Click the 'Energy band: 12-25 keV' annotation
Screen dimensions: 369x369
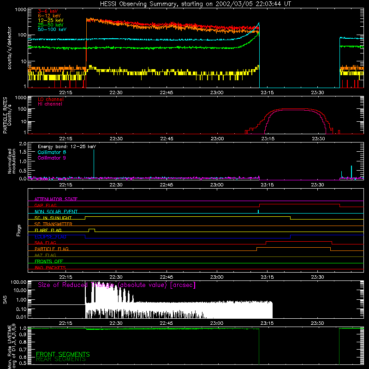(67, 147)
